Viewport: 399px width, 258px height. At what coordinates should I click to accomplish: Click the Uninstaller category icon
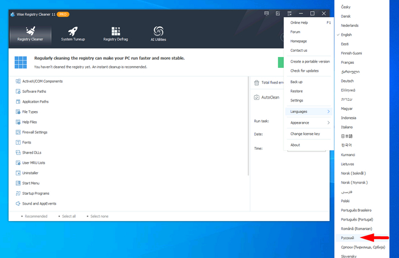18,173
